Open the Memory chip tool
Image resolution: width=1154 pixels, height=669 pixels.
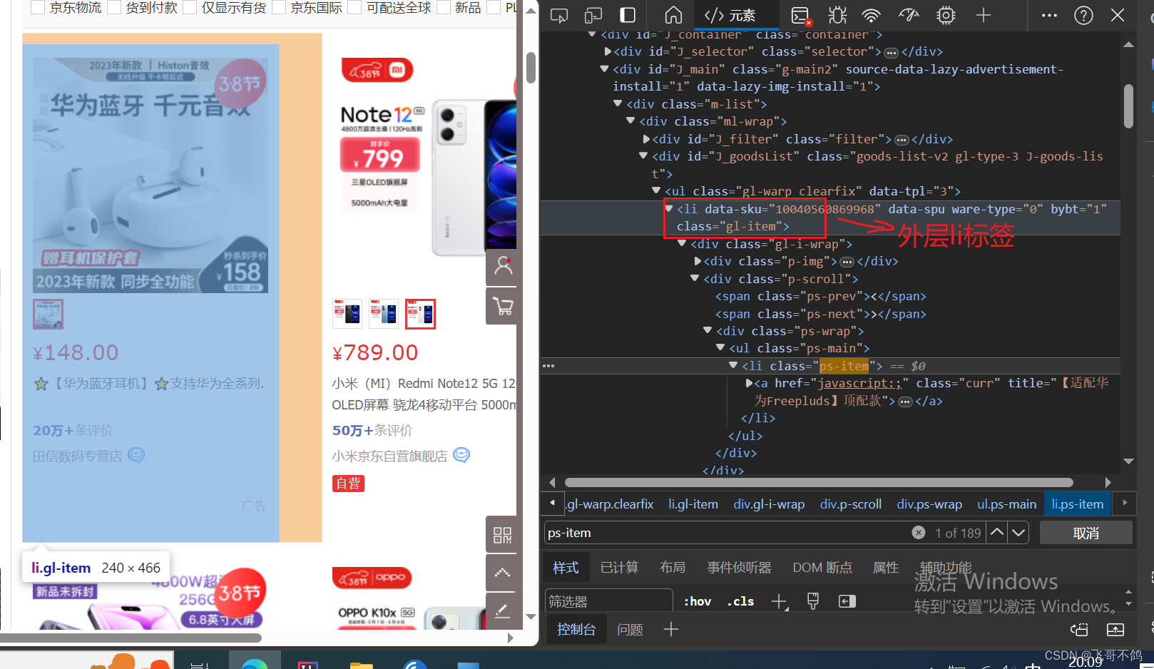click(946, 16)
